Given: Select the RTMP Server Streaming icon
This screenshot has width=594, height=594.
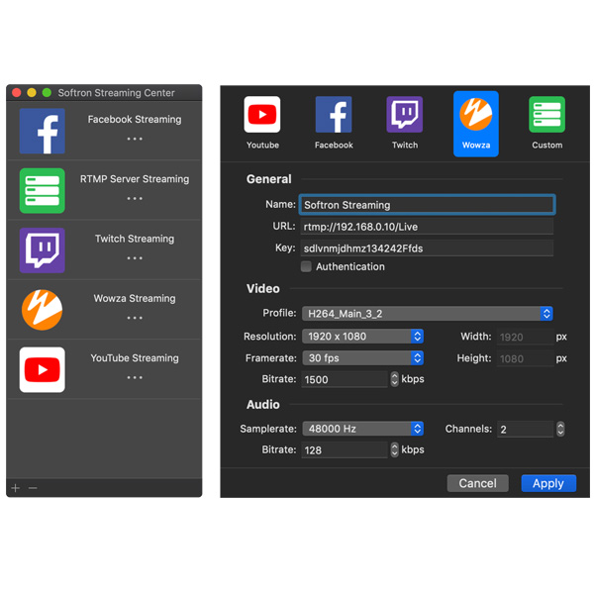Looking at the screenshot, I should pos(43,191).
